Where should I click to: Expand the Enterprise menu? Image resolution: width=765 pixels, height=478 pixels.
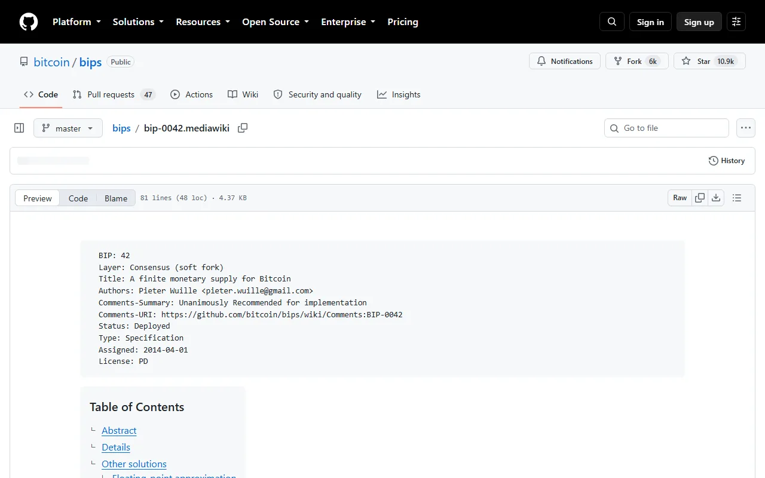(x=348, y=22)
